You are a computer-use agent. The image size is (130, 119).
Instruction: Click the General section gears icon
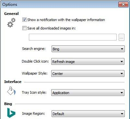(11, 23)
